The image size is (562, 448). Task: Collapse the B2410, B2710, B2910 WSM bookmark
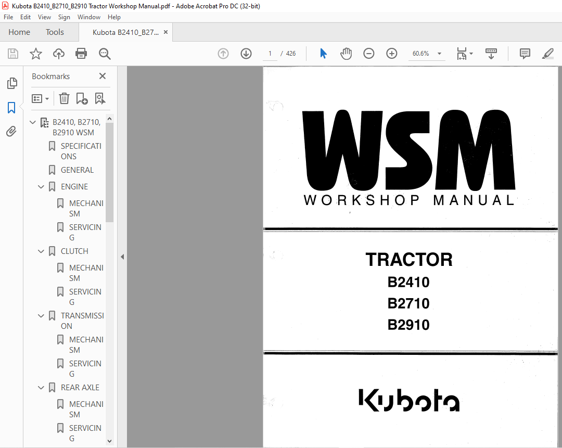33,122
